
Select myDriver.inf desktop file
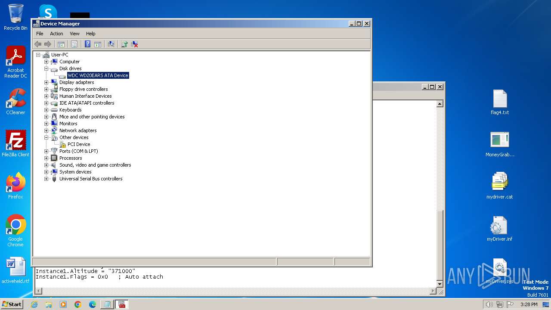coord(500,228)
